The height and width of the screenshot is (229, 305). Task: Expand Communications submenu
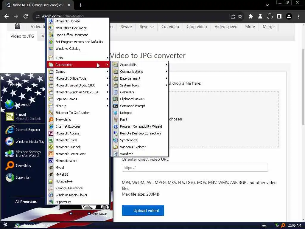(140, 72)
